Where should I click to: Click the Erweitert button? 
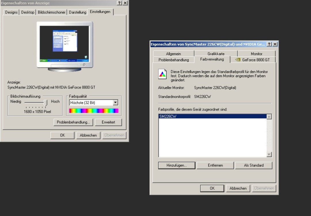[x=108, y=122]
